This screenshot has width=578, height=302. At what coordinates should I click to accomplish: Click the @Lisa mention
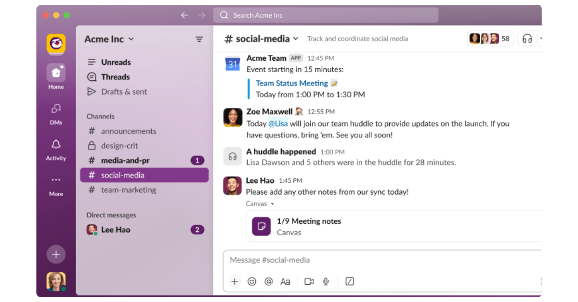click(x=278, y=124)
